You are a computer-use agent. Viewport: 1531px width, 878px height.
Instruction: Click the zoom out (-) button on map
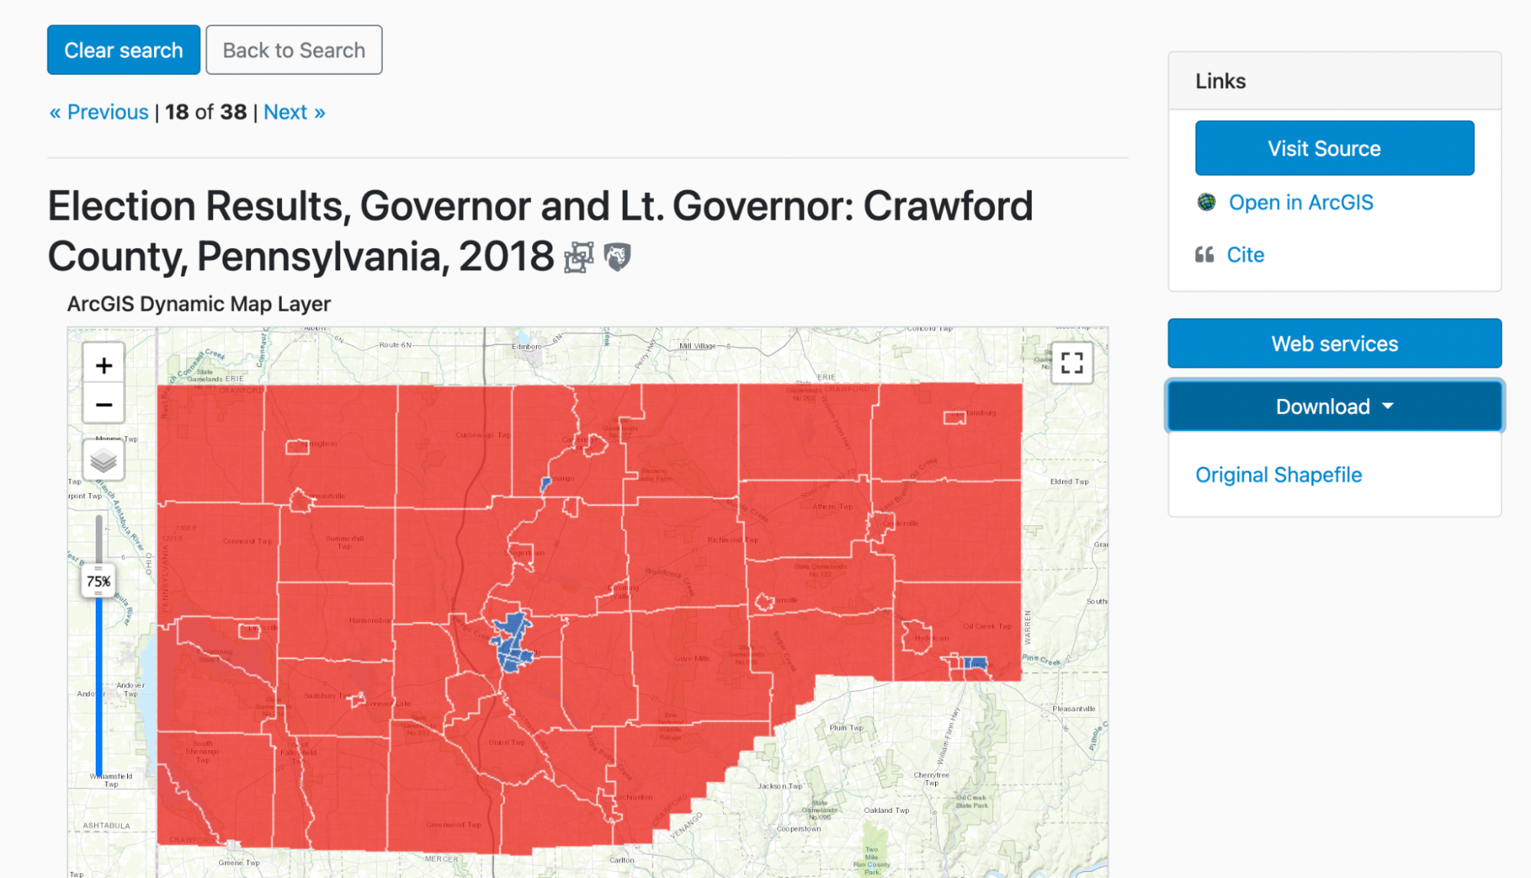click(102, 403)
